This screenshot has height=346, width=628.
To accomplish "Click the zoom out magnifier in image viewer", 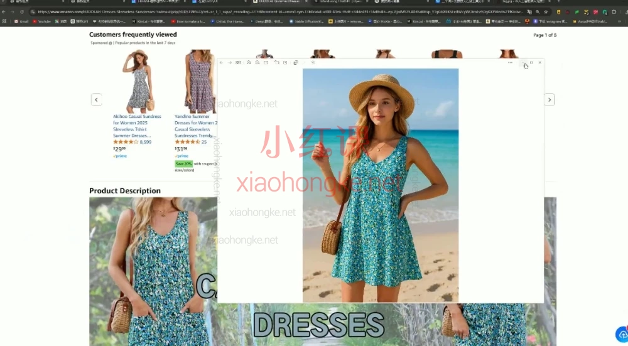I will point(257,63).
